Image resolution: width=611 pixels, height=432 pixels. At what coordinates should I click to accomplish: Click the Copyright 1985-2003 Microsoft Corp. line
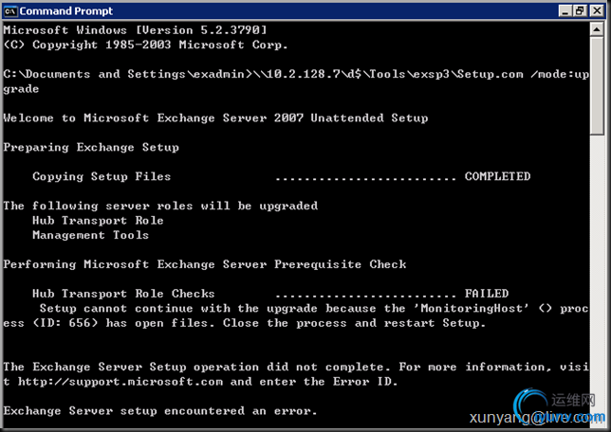[145, 45]
